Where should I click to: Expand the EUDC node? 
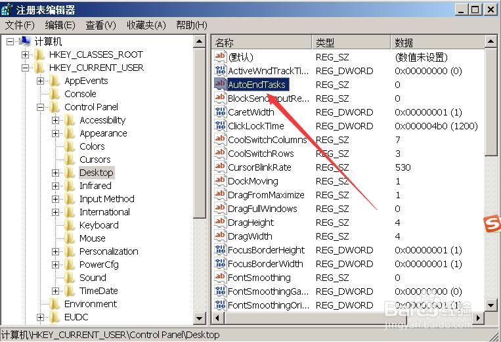tap(40, 317)
